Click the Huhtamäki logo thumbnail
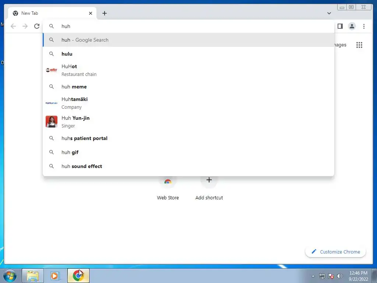This screenshot has height=283, width=377. (52, 103)
